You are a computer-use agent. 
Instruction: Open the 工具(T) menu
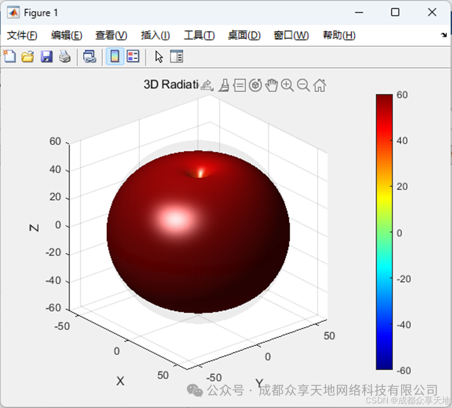tap(200, 35)
